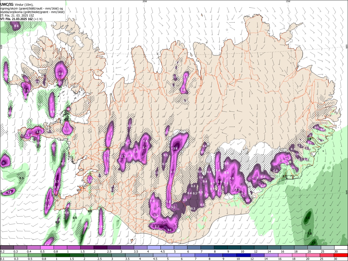Pick the light pink 16 swatch in lower legend row

(285, 255)
